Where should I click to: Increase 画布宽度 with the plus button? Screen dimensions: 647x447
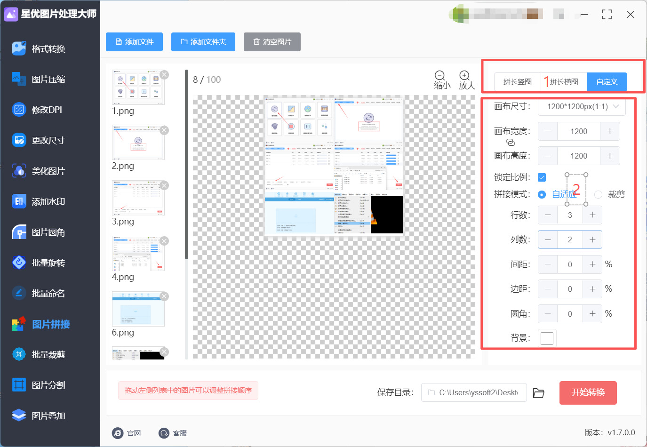[x=610, y=131]
